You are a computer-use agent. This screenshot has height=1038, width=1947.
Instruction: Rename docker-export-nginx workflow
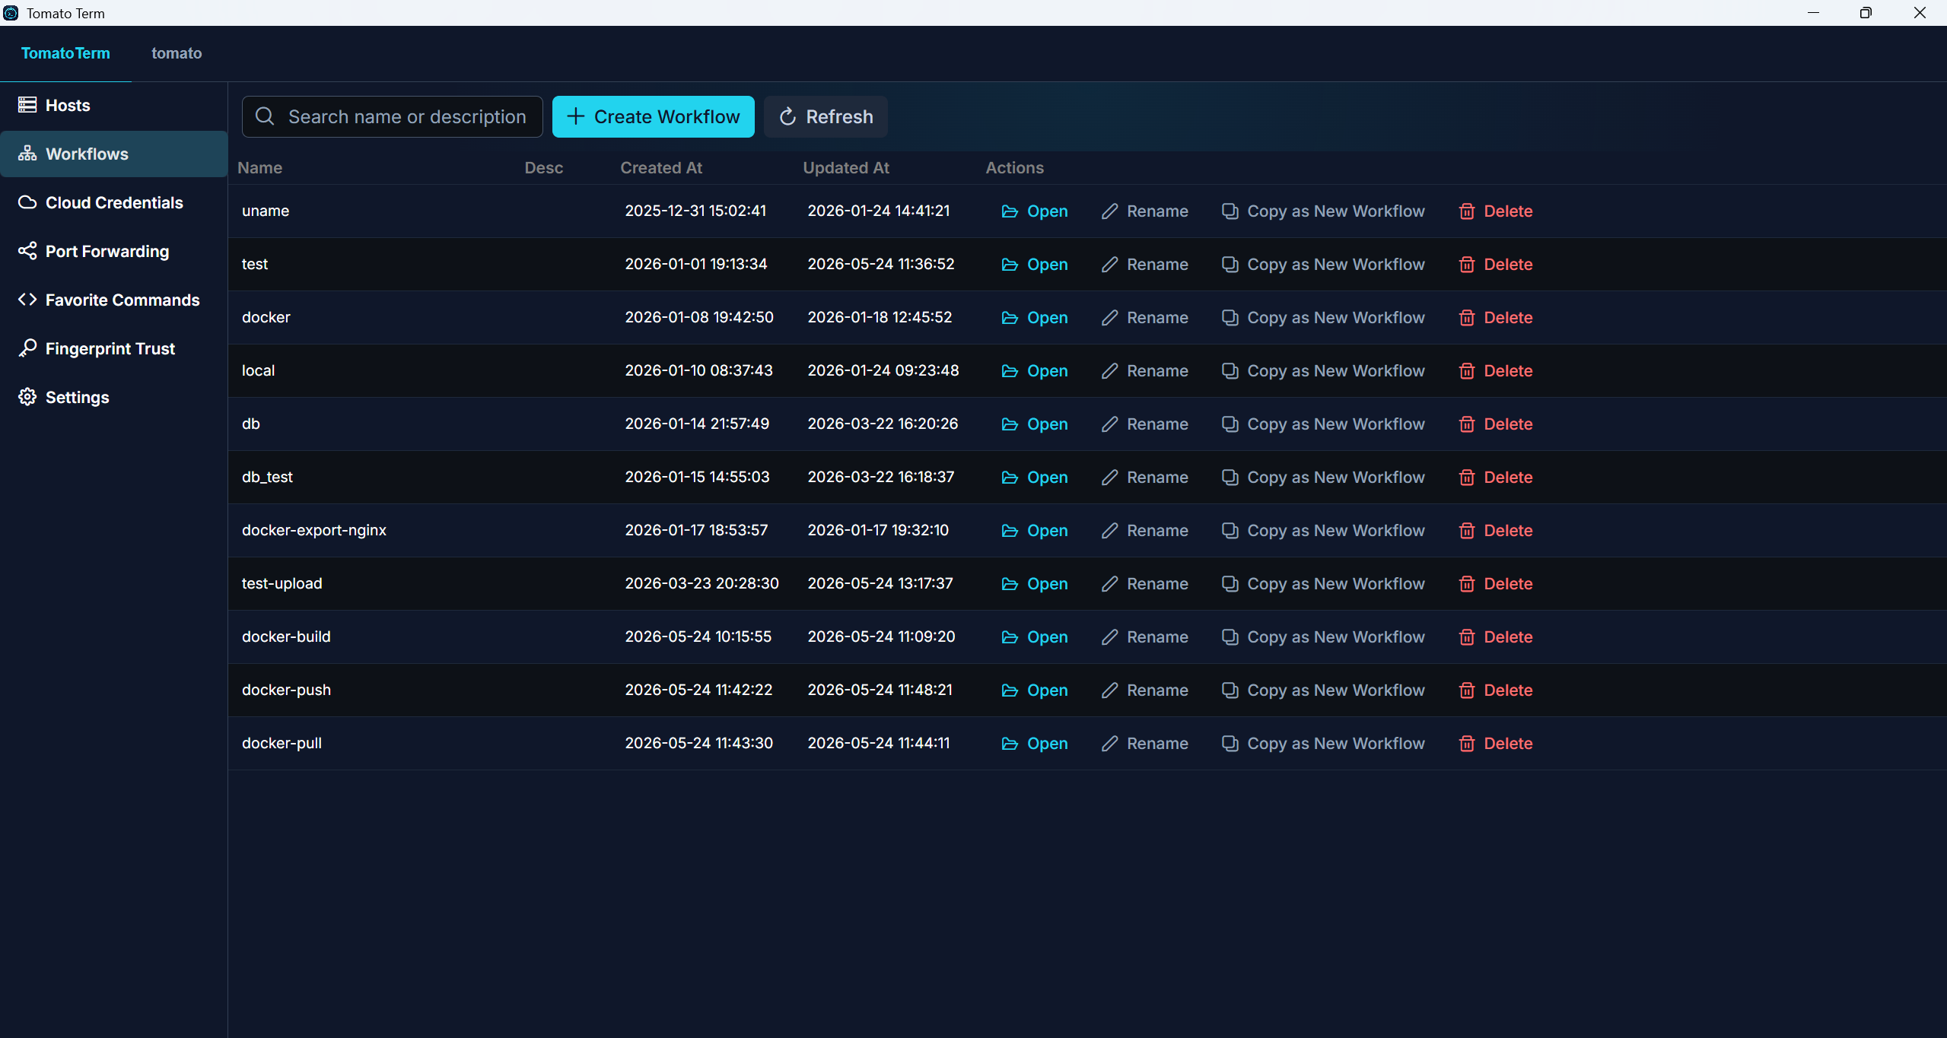coord(1144,531)
